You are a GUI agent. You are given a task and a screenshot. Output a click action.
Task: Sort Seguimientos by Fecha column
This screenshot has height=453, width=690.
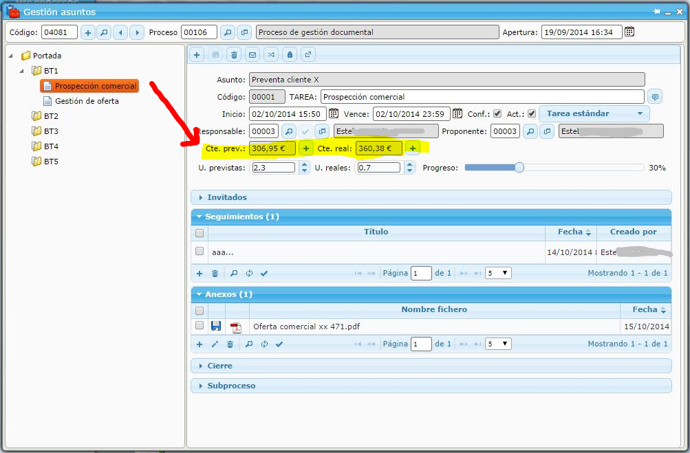(x=571, y=232)
